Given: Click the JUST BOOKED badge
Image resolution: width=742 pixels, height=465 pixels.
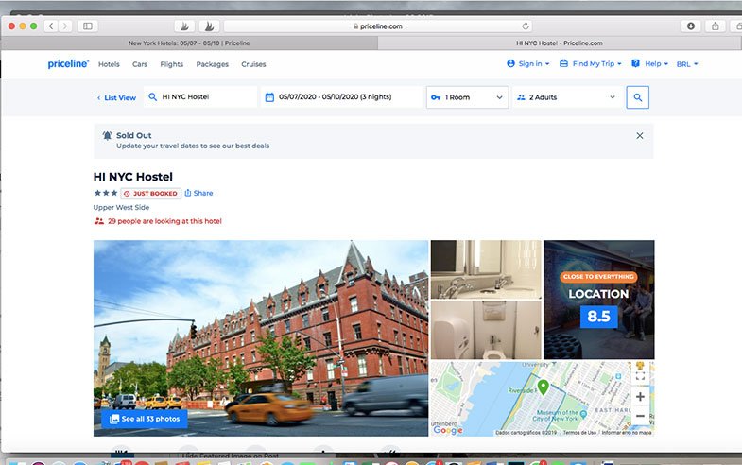Looking at the screenshot, I should (x=151, y=194).
